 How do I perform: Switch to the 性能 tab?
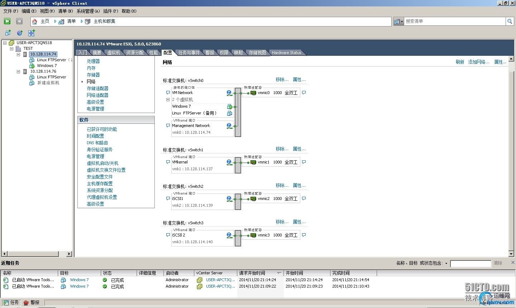coord(154,53)
